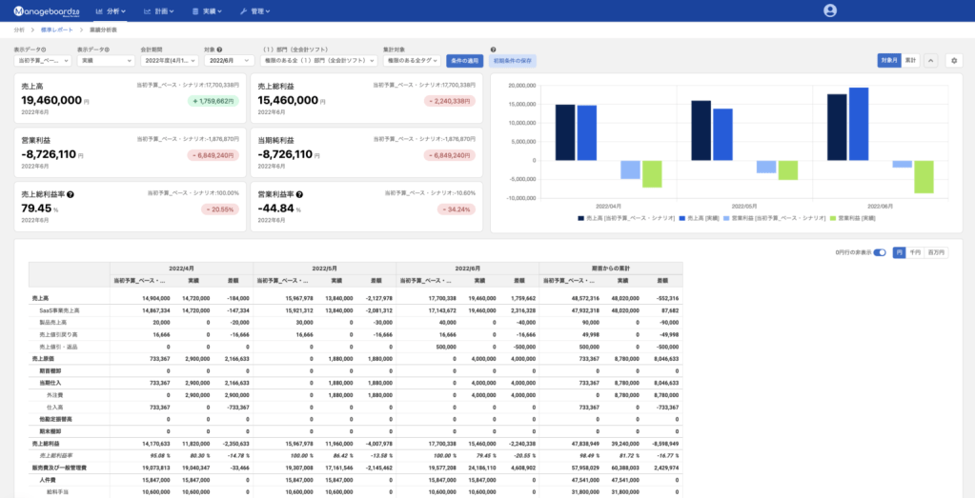975x498 pixels.
Task: Expand the 集計対象 dropdown
Action: [x=412, y=61]
